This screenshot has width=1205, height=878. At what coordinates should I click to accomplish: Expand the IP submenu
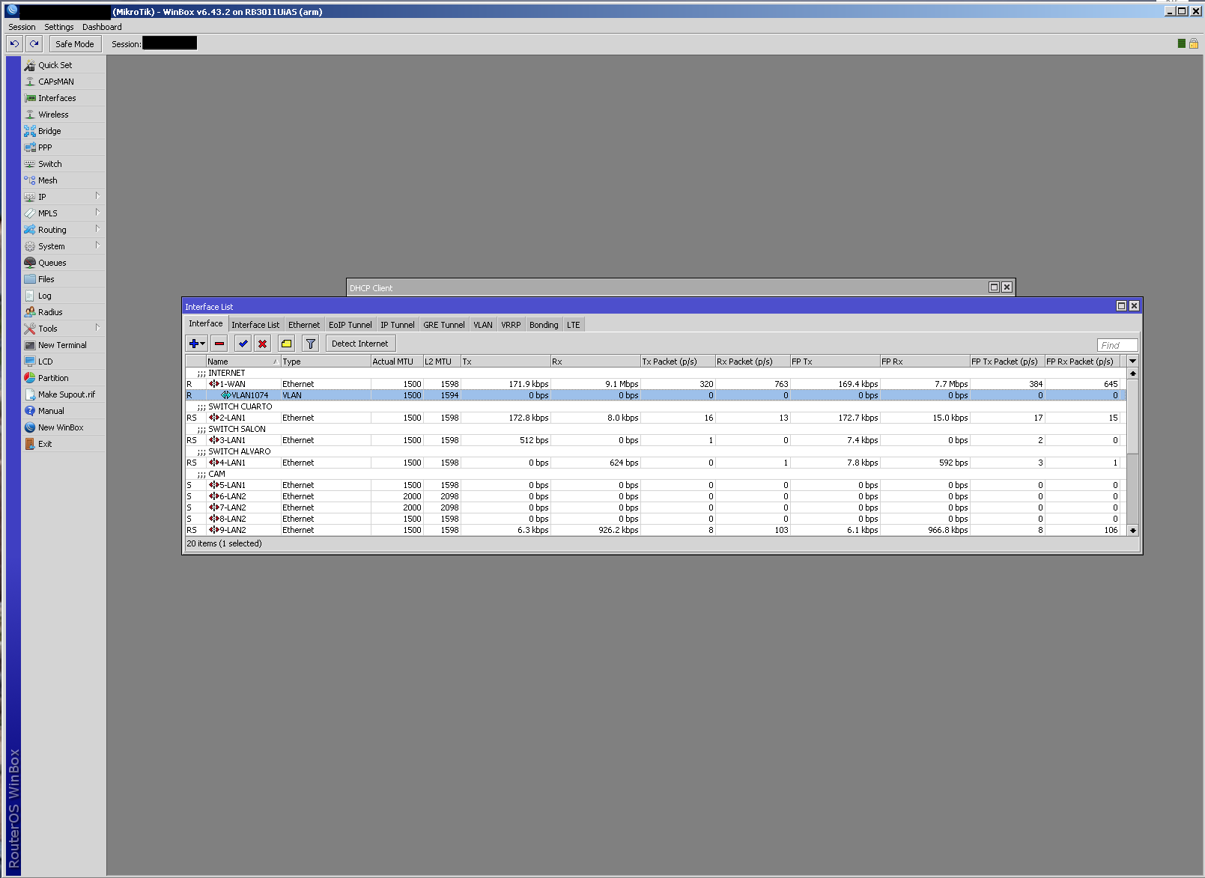pyautogui.click(x=64, y=197)
